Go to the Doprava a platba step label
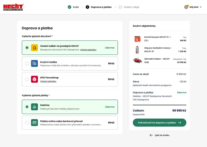Screen dimensions: 207x147 pos(101,7)
